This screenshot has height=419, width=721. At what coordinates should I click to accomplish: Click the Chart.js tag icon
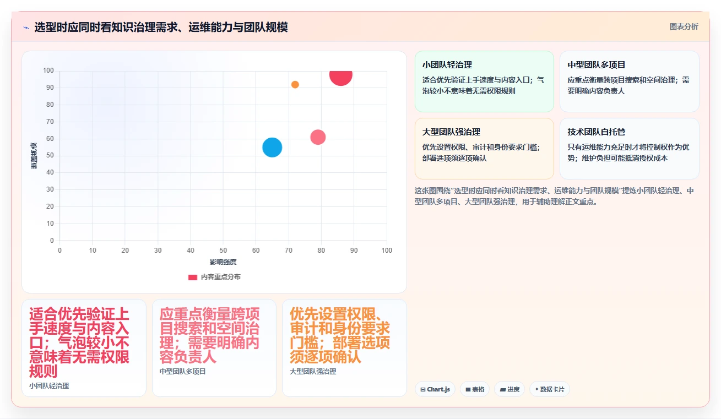click(x=422, y=389)
